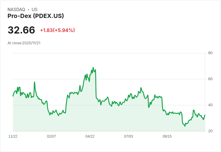Viewport: 221px width, 152px height.
Task: Click the Pro-Dex (PDEX.US) stock title
Action: [36, 16]
